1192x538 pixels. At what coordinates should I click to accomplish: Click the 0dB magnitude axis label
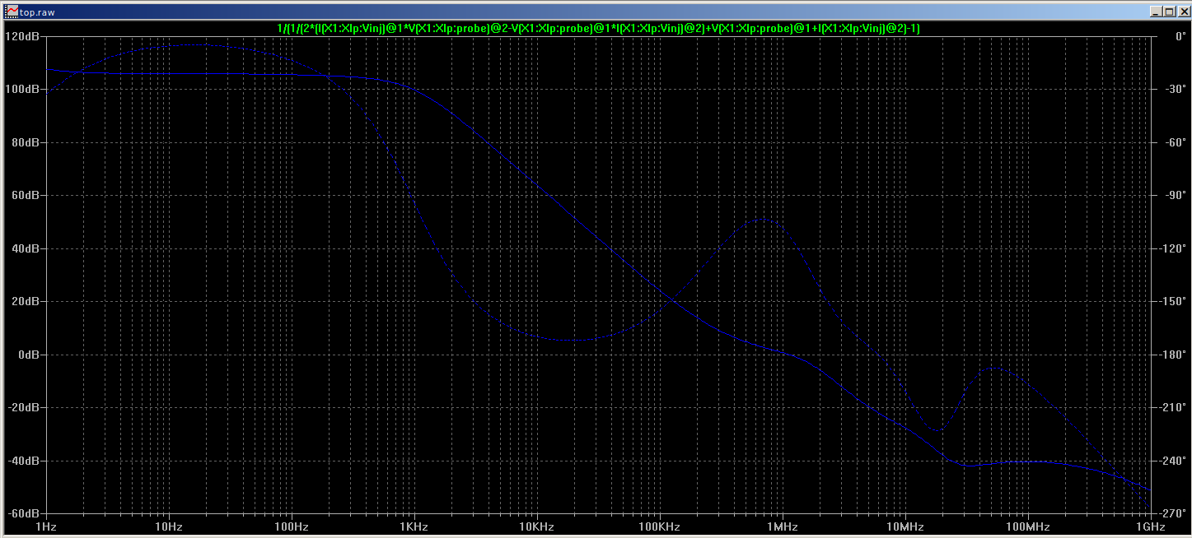27,355
